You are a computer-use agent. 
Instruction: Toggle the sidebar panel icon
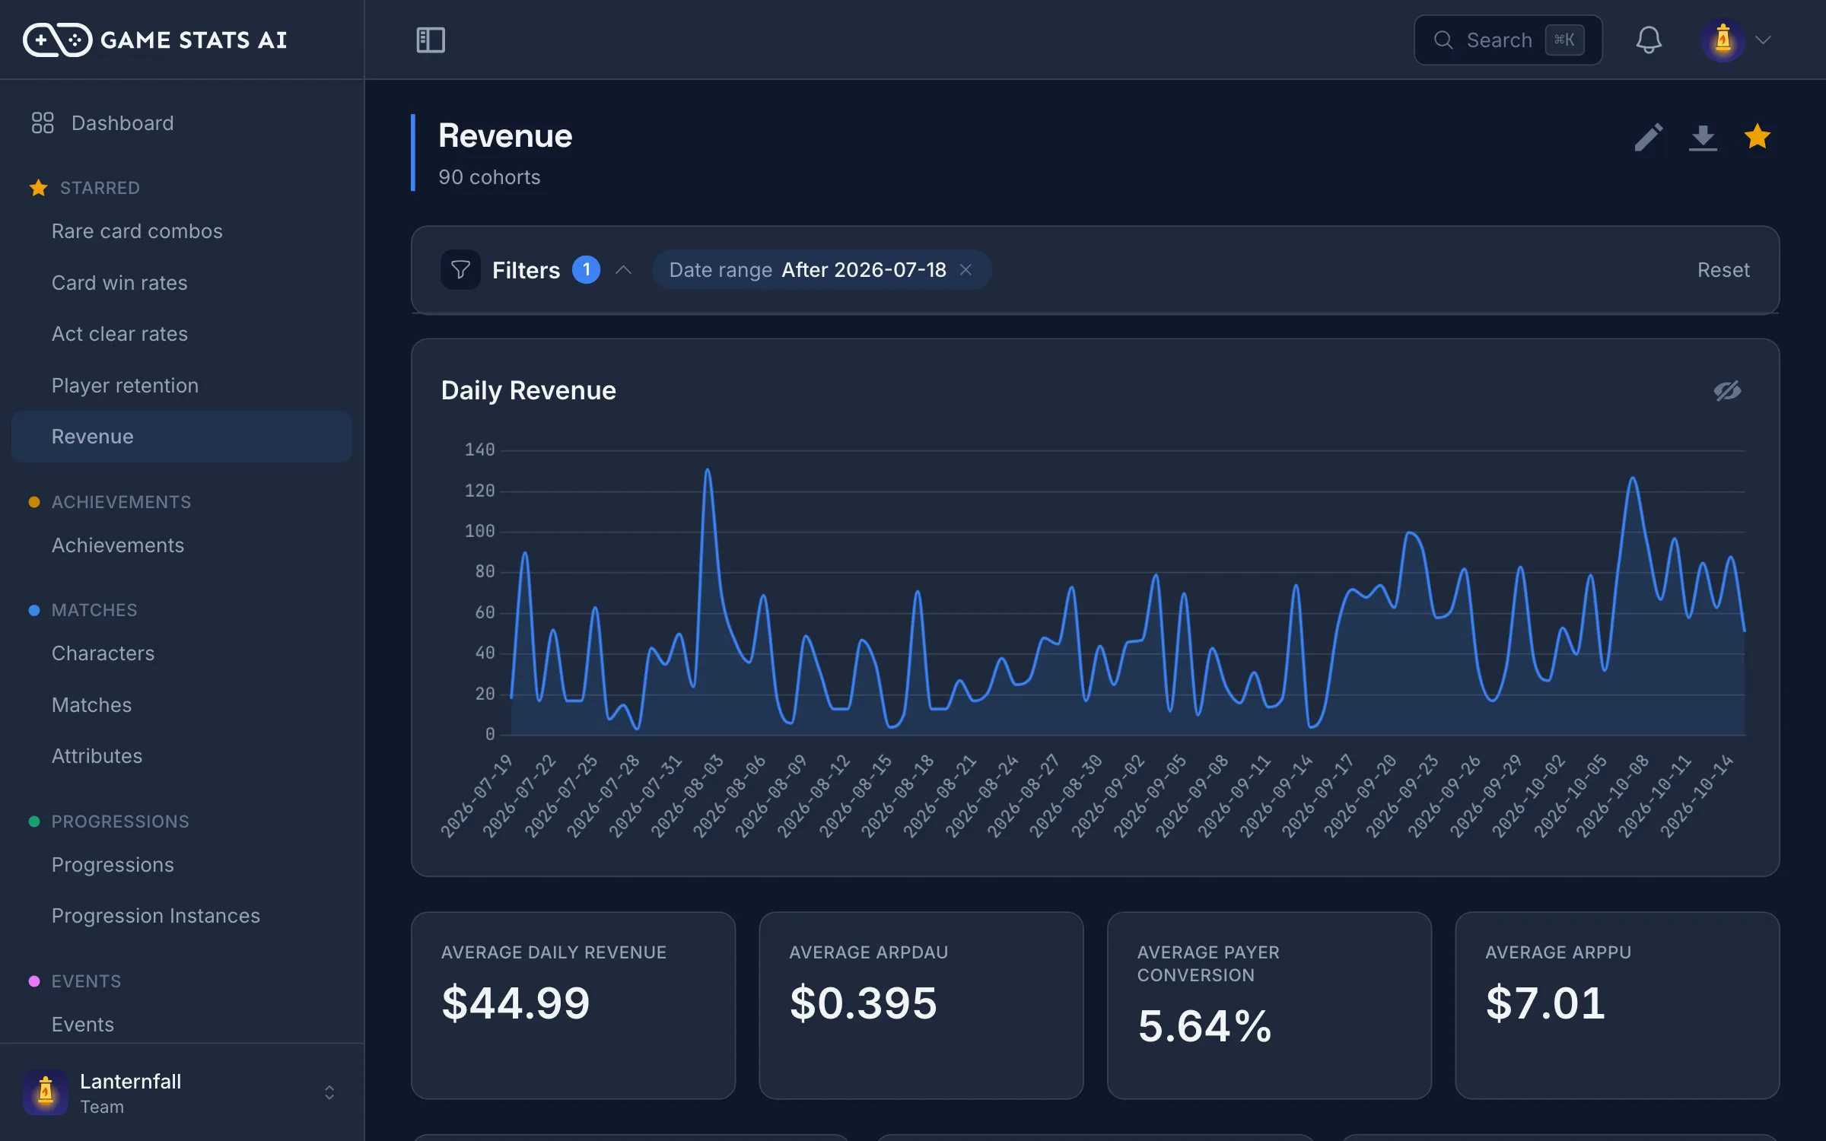(x=431, y=40)
